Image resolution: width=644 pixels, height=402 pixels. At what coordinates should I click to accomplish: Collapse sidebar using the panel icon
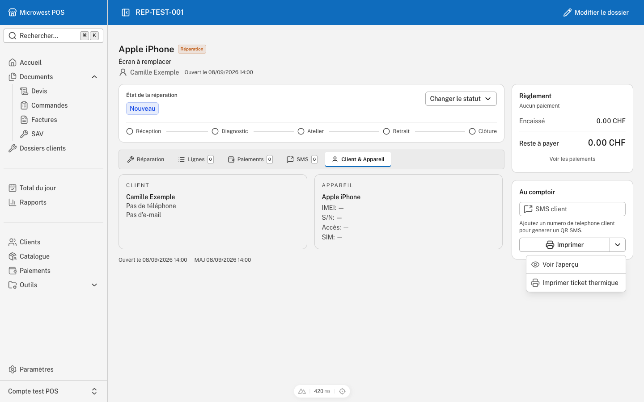click(x=126, y=13)
